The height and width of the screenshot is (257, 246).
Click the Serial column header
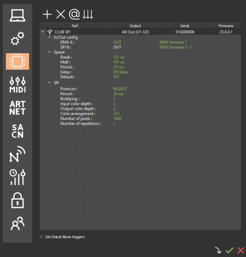pos(184,26)
